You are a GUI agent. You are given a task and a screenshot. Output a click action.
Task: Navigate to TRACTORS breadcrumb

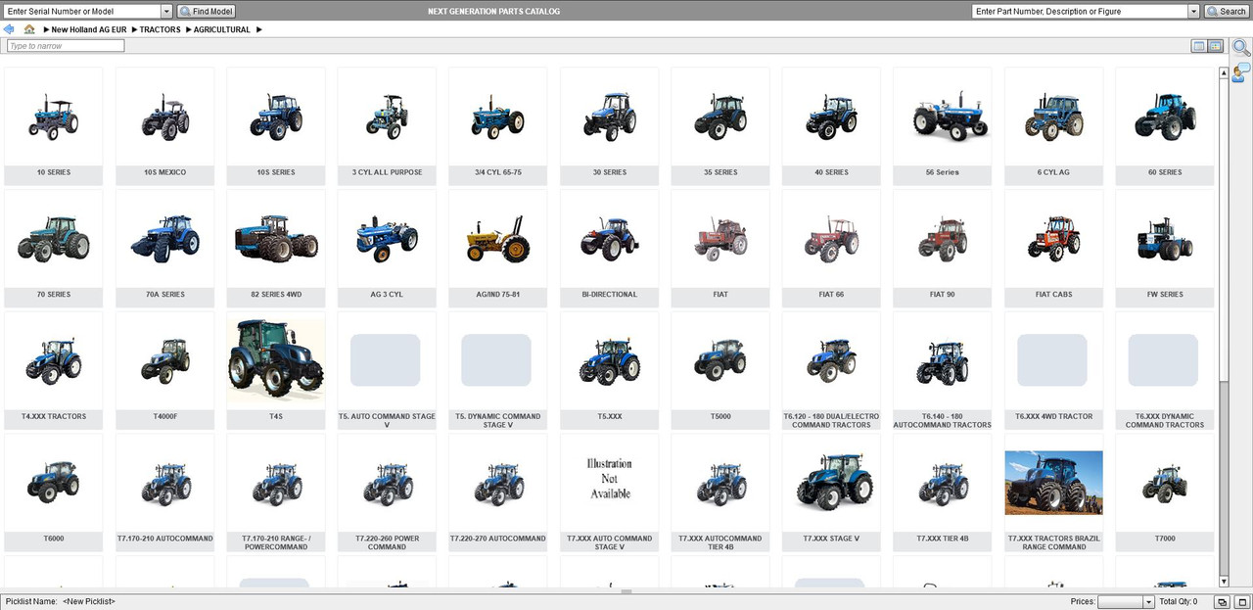(160, 30)
